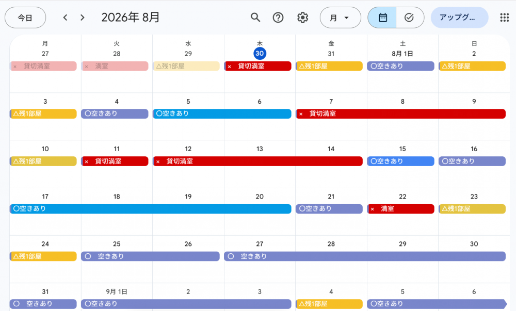Screen dimensions: 516x311
Task: Open △残1部屋 event on September 4
Action: point(329,304)
